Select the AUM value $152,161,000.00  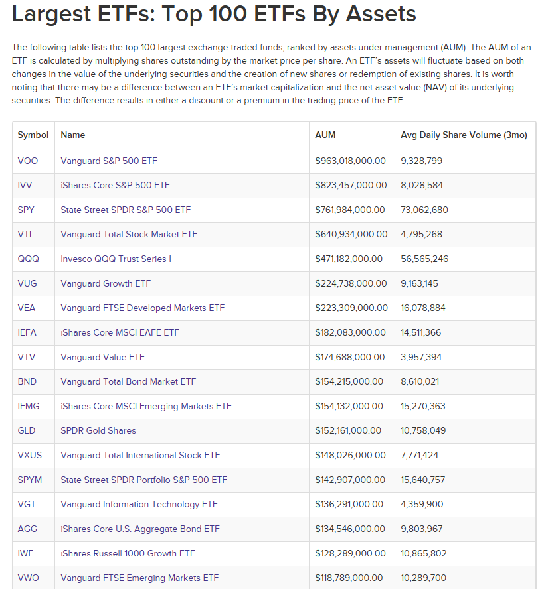(348, 430)
